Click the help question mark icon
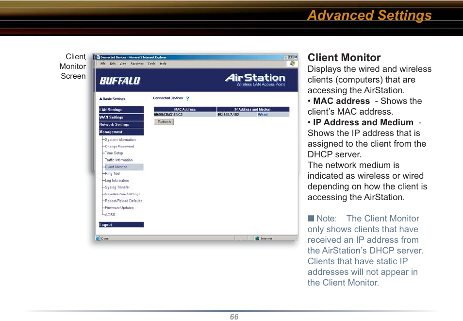 click(x=187, y=99)
